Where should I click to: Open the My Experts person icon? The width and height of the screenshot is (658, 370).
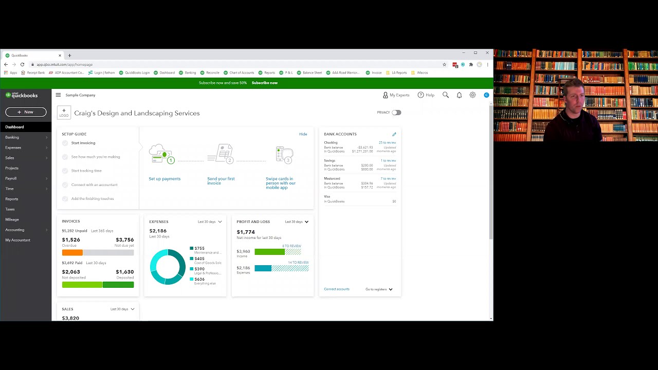(x=386, y=95)
